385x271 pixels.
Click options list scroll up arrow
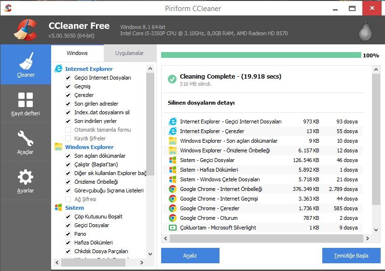click(x=150, y=69)
